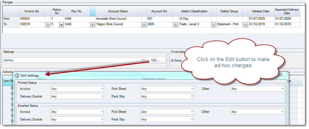
Task: Select From Account Name Armadale Shire Council
Action: coord(118,19)
